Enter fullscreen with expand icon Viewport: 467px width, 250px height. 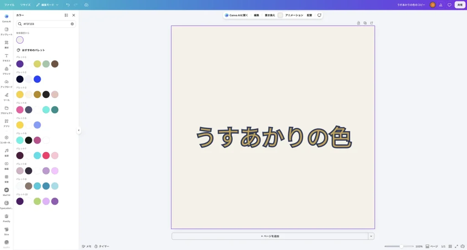point(456,246)
